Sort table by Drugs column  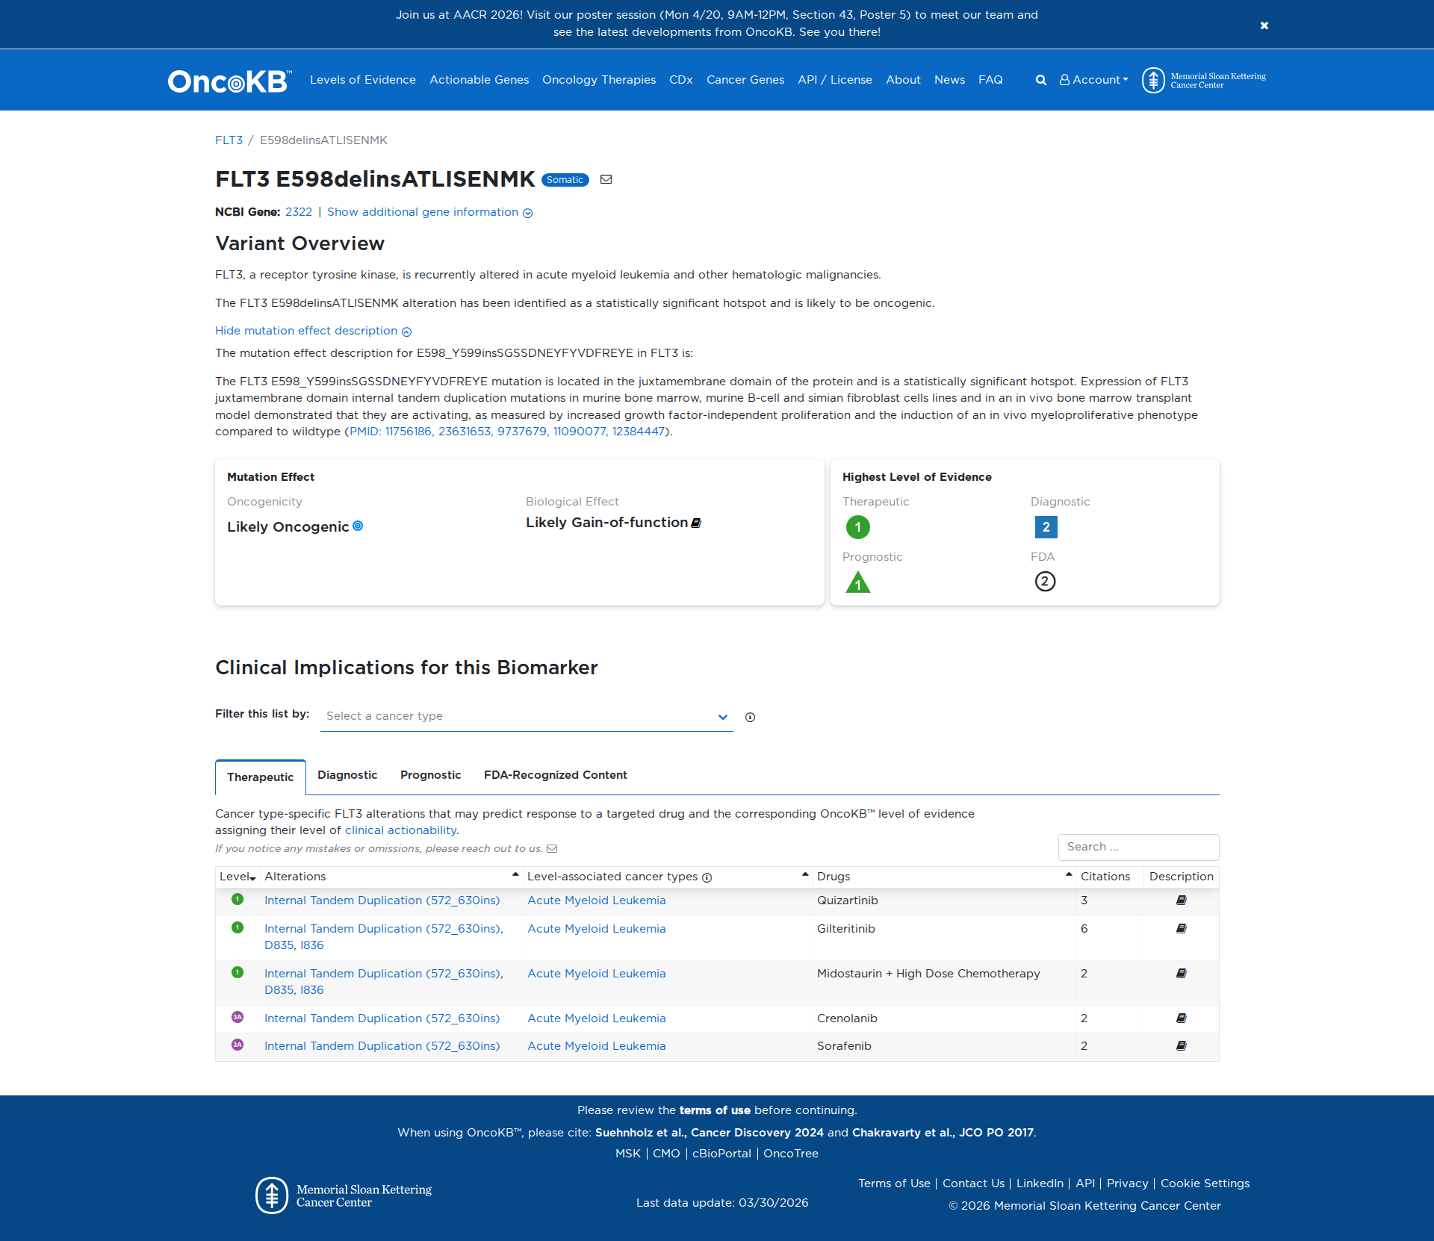tap(944, 877)
